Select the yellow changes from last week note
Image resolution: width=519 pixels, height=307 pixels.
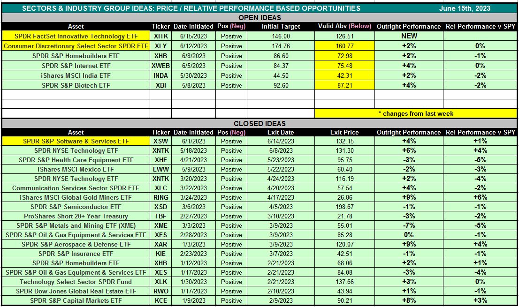click(x=415, y=113)
